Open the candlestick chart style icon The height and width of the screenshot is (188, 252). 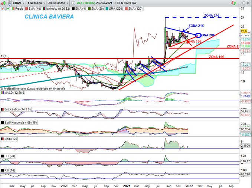(x=3, y=3)
